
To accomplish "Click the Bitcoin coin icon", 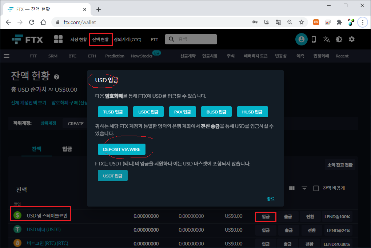I will point(17,243).
